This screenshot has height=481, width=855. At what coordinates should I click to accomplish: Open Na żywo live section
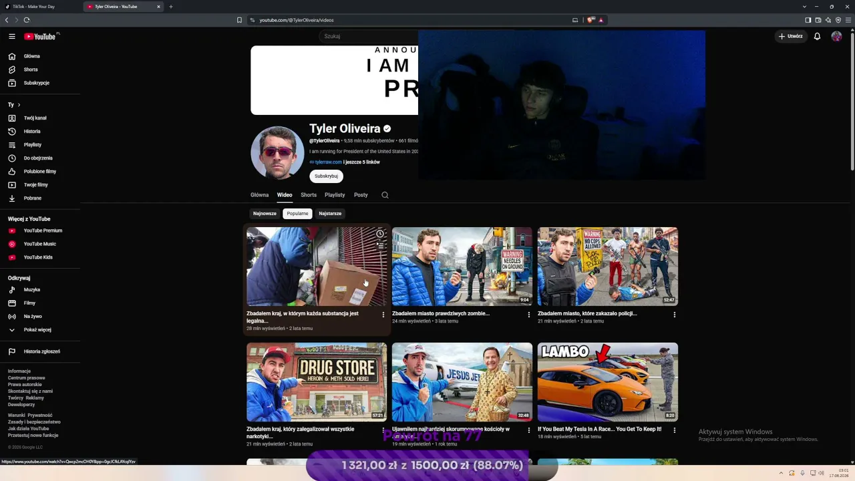point(32,317)
